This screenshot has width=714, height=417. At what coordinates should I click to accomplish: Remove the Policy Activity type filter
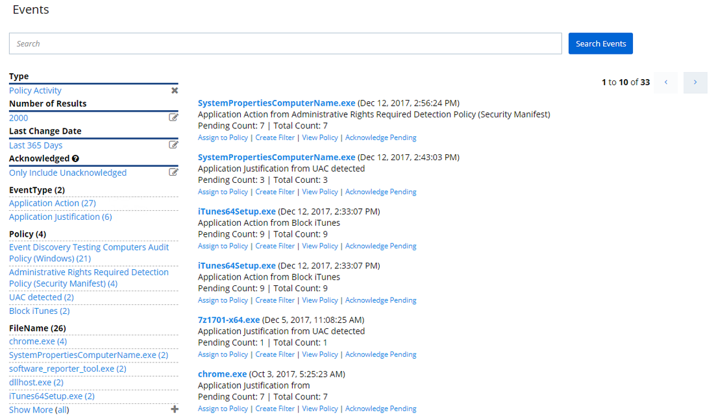pyautogui.click(x=175, y=91)
